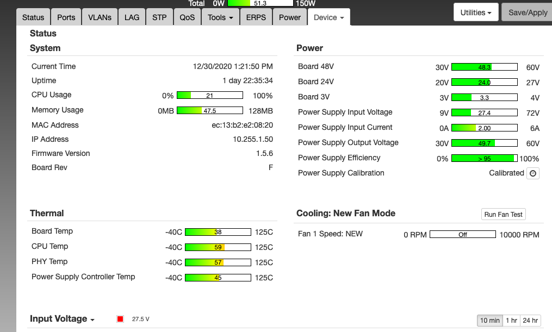Expand the Input Voltage graph selector
This screenshot has height=332, width=552.
63,319
